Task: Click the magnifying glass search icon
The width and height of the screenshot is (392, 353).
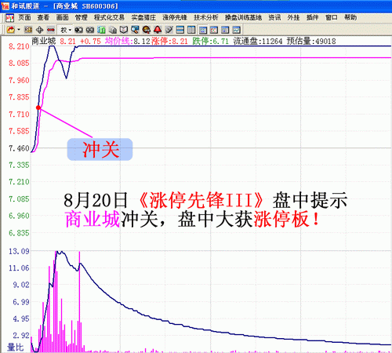Action: (135, 30)
